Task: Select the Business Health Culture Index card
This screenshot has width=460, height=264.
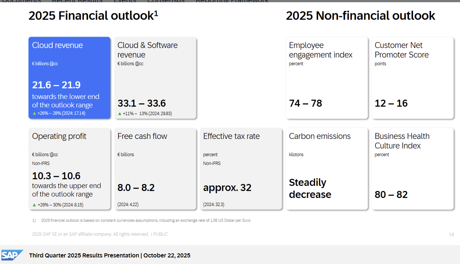Action: (412, 169)
